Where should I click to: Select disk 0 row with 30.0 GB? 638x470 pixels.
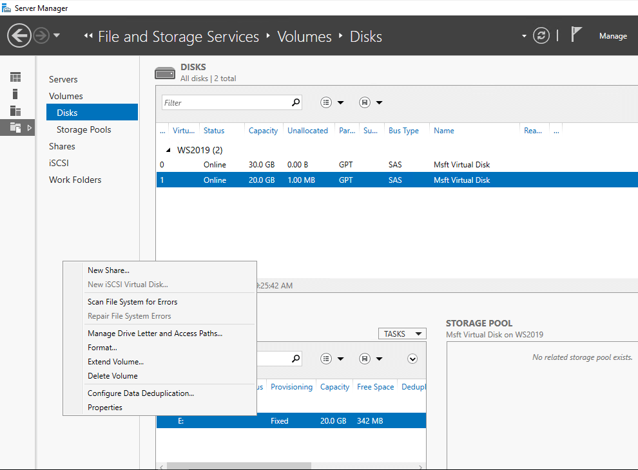click(x=397, y=165)
